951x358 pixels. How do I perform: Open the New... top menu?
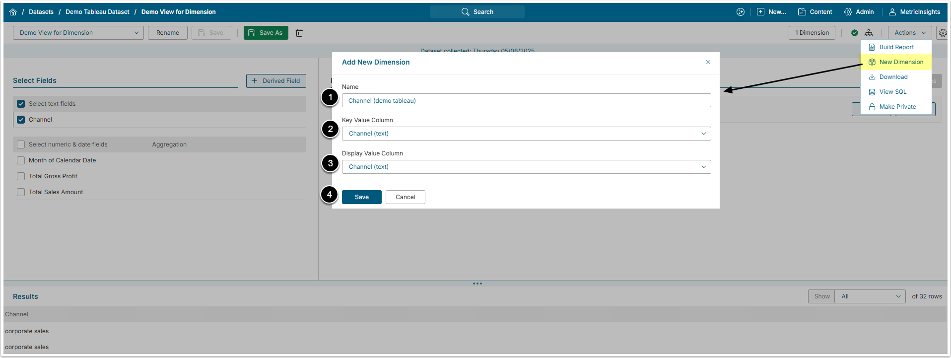[771, 12]
